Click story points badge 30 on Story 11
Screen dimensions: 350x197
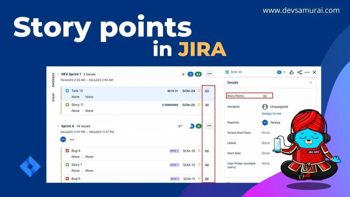[x=207, y=105]
